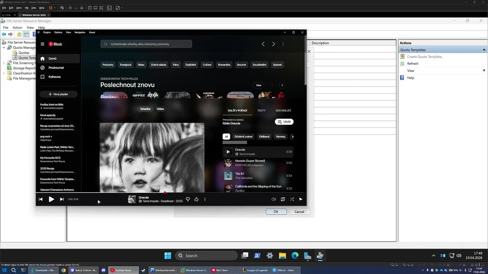Select the Relax mood chip
The height and width of the screenshot is (274, 488).
tap(141, 65)
